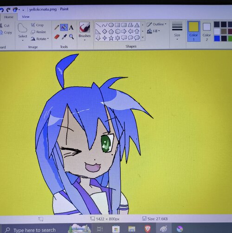Select the Color picker eyedropper tool
This screenshot has height=233, width=232.
click(64, 37)
